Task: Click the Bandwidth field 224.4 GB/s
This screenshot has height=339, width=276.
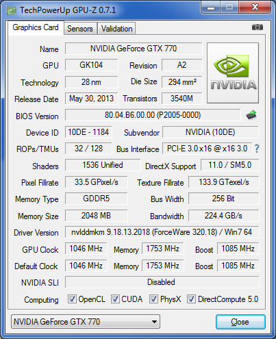Action: click(x=224, y=216)
